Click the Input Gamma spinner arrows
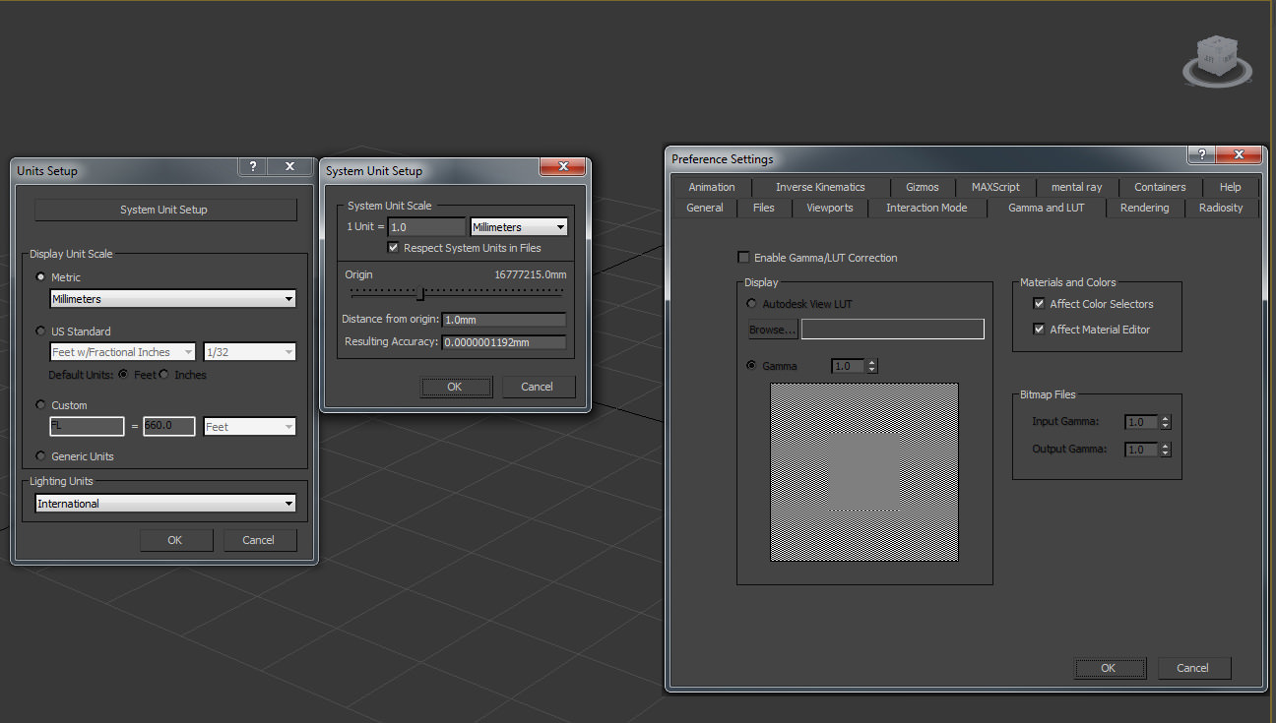Image resolution: width=1276 pixels, height=723 pixels. pos(1166,422)
